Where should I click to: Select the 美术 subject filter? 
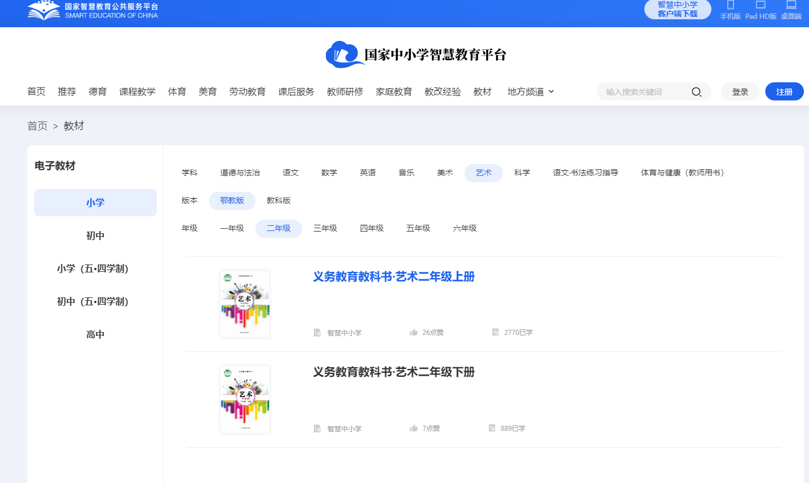(445, 173)
